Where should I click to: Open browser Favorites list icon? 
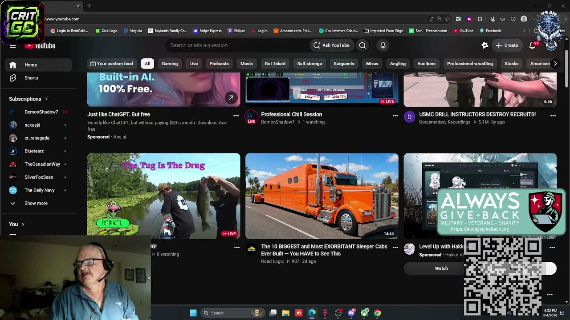503,19
